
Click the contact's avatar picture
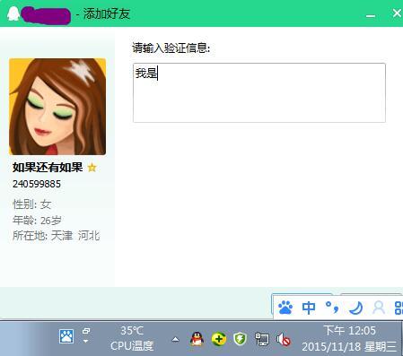(x=57, y=107)
